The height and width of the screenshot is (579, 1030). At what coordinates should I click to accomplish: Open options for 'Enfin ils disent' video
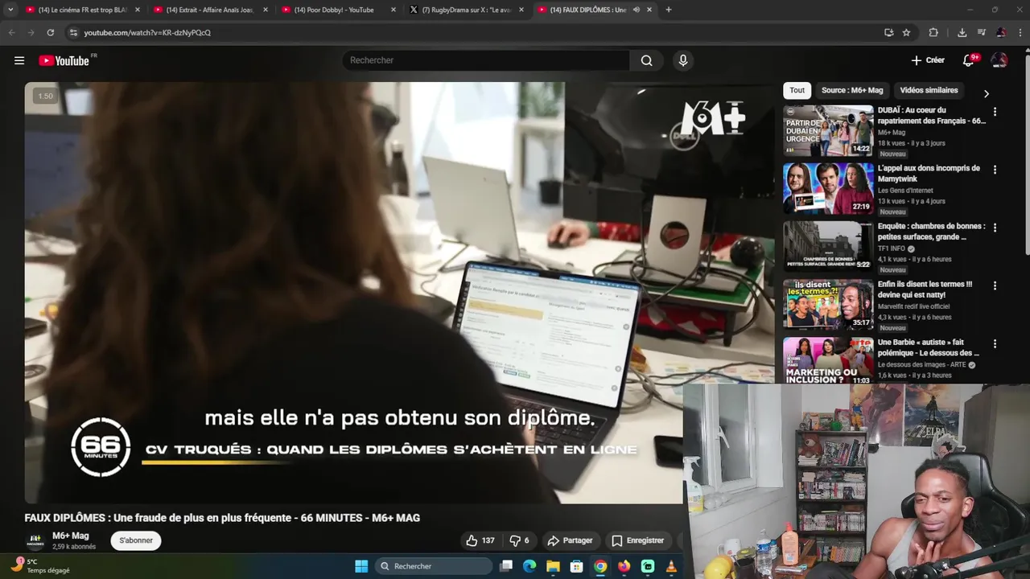(x=995, y=285)
